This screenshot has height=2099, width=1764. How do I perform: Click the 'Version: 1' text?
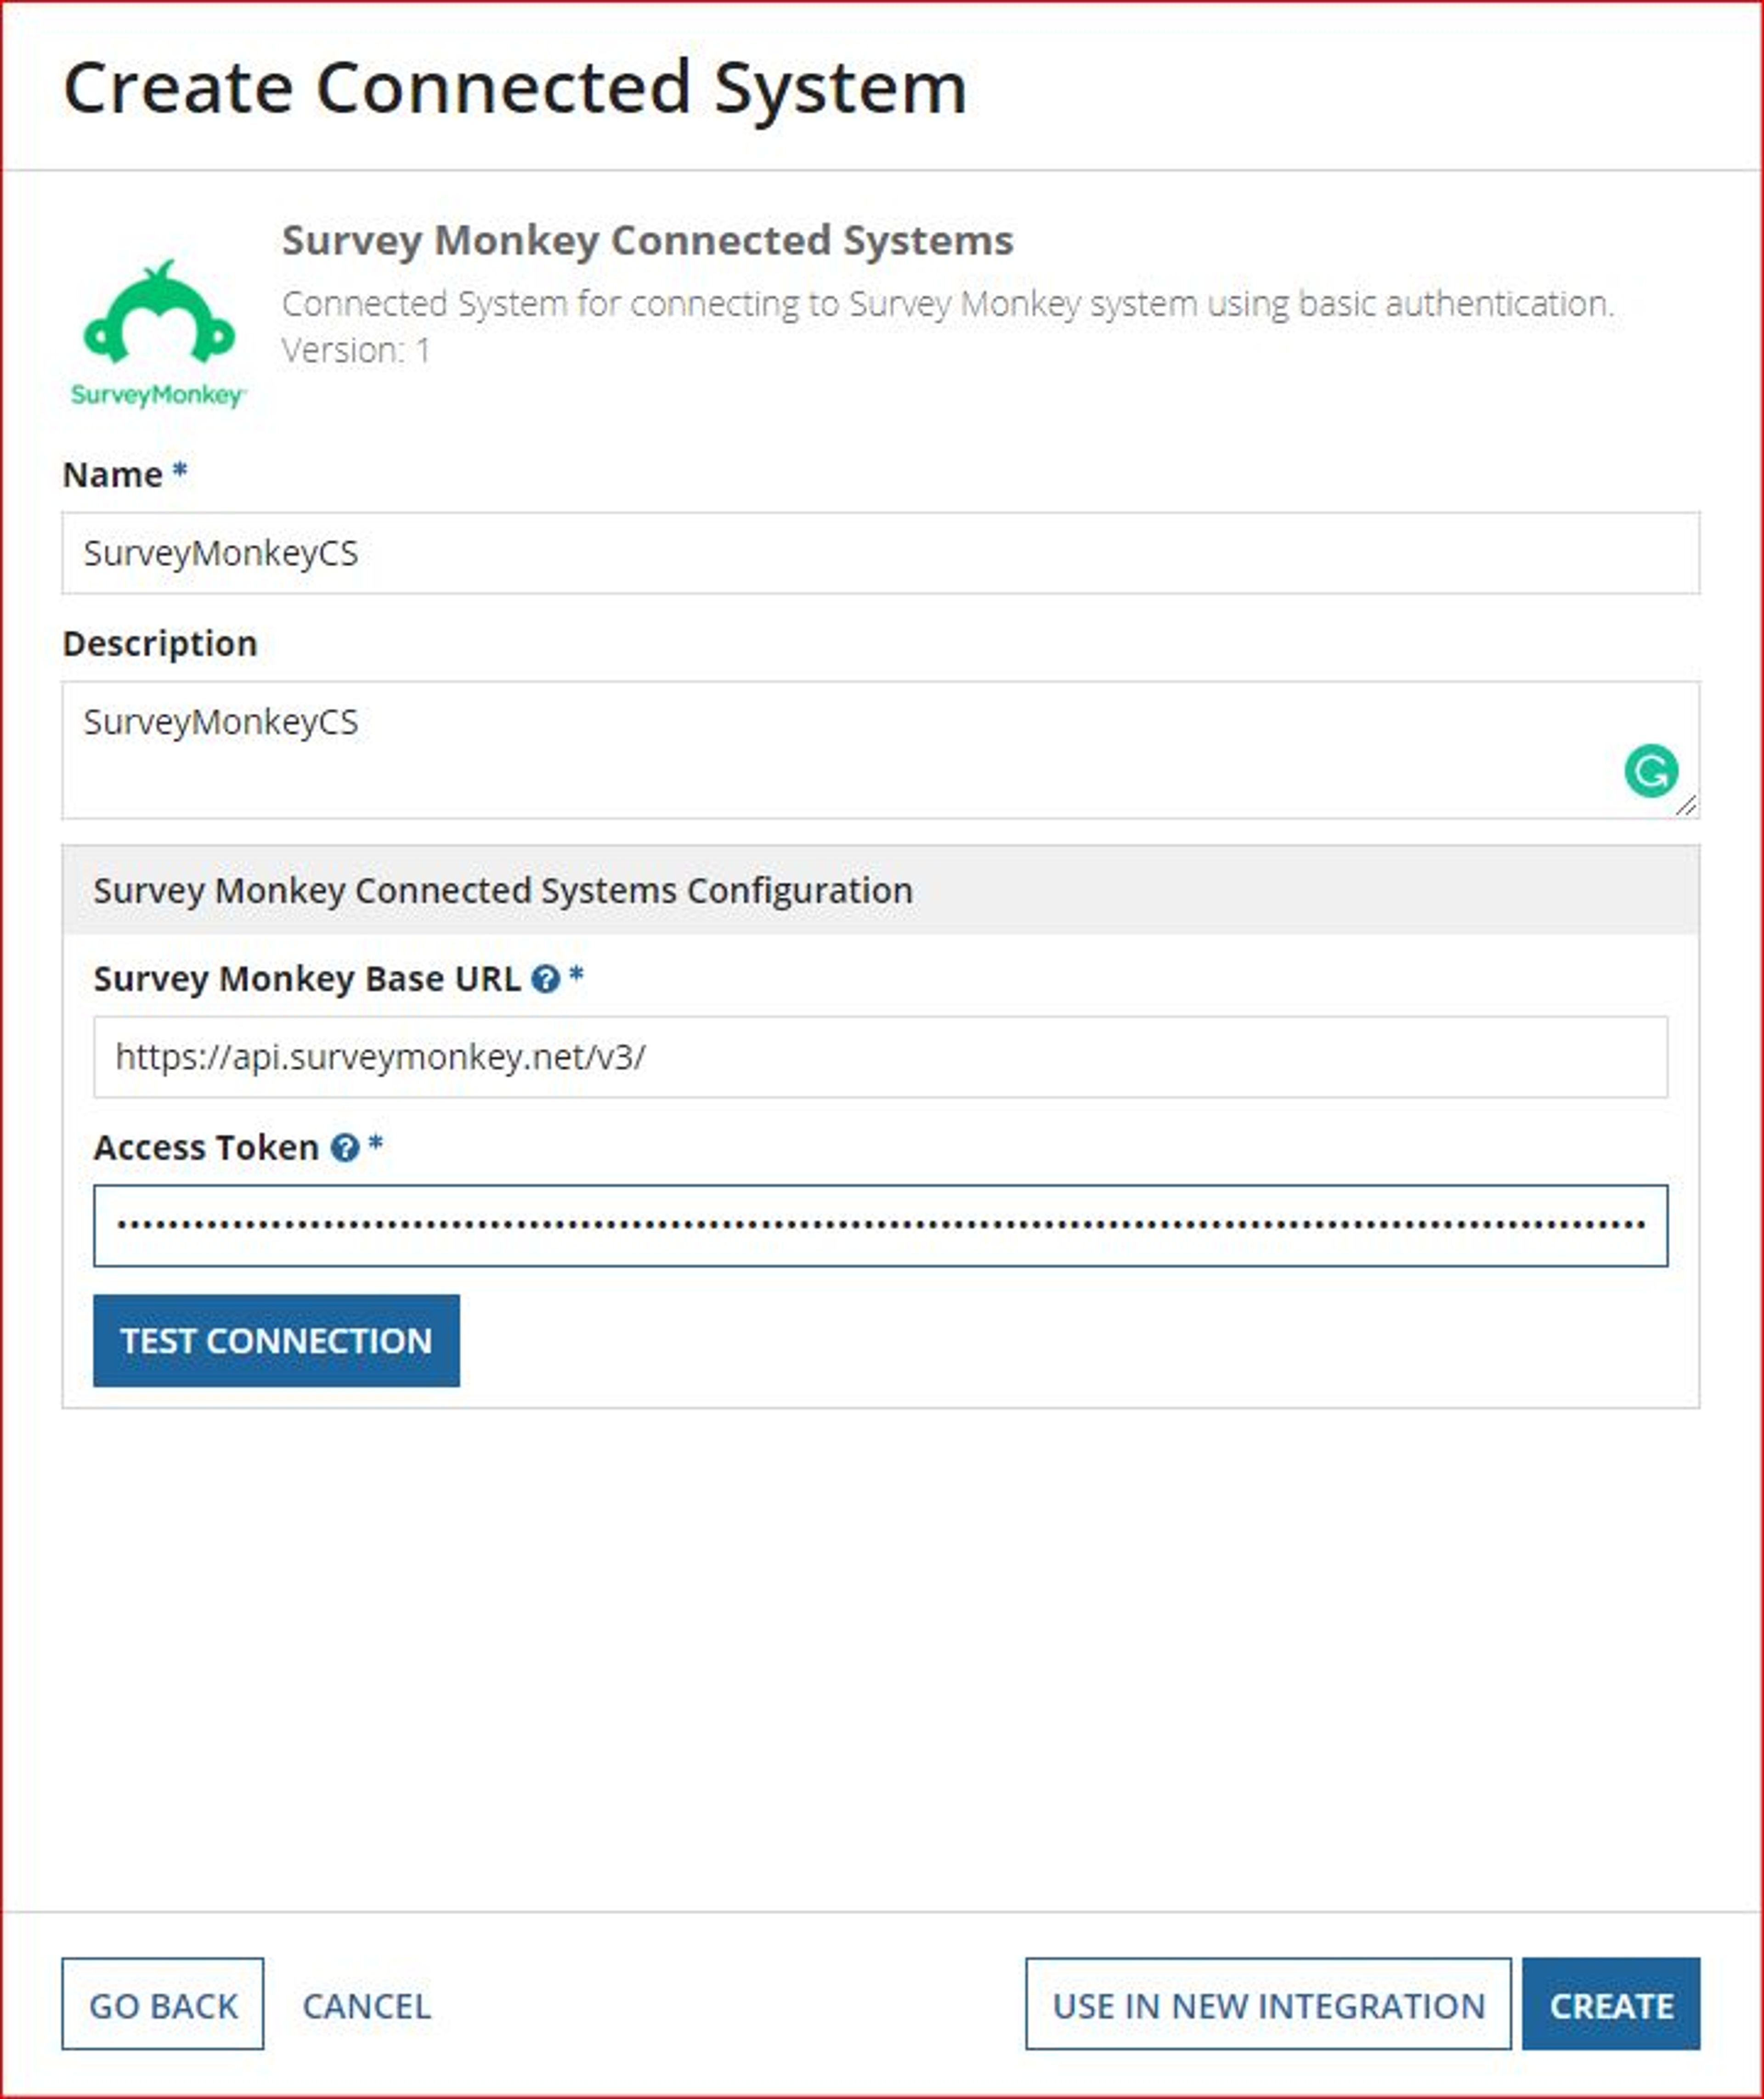356,350
